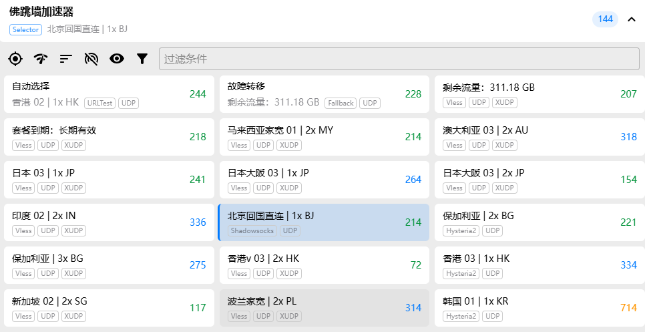Select the 自动选择 proxy card
645x332 pixels.
coord(109,94)
